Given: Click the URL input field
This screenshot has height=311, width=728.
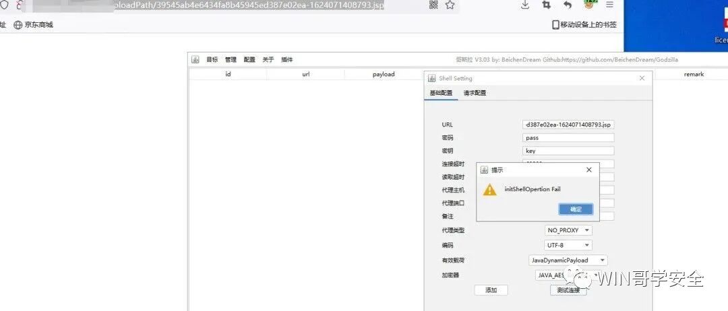Looking at the screenshot, I should (x=568, y=125).
